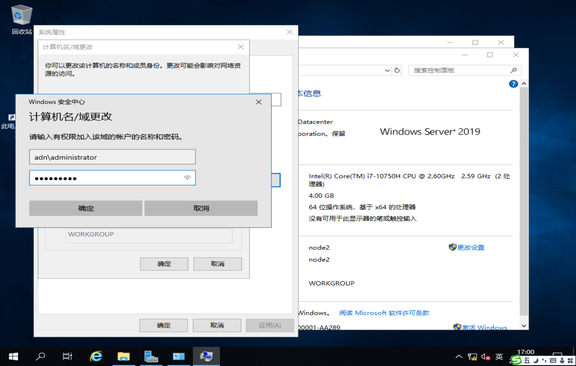
Task: Click 取消 at the bottom of 系统属性
Action: (217, 325)
